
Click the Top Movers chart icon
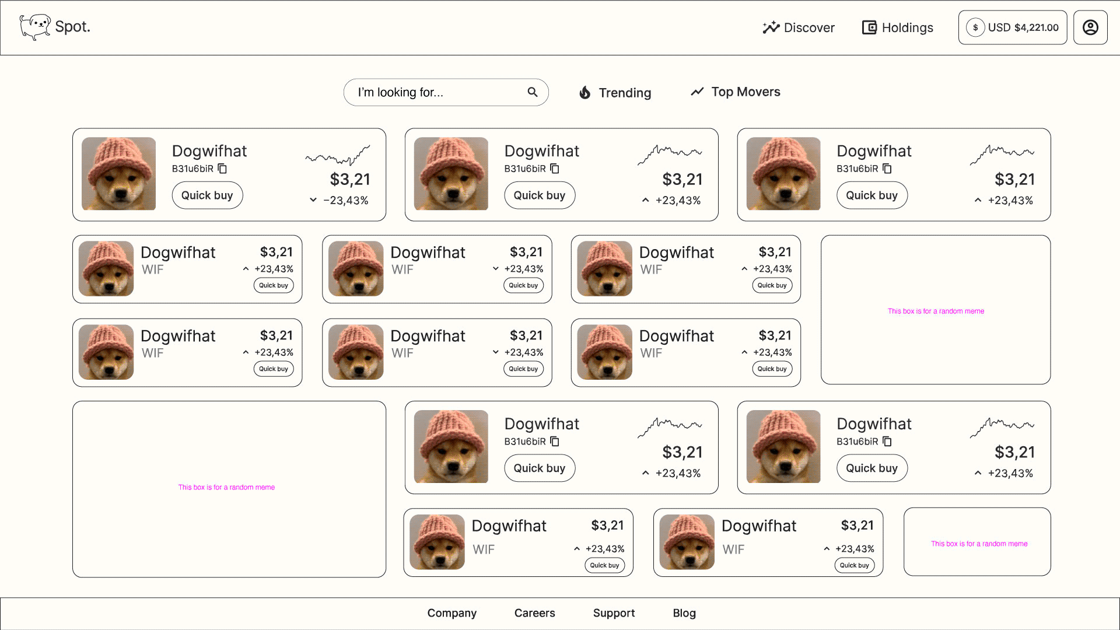tap(697, 92)
